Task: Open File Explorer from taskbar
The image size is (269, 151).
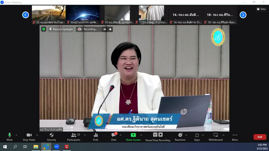Action: [36, 147]
